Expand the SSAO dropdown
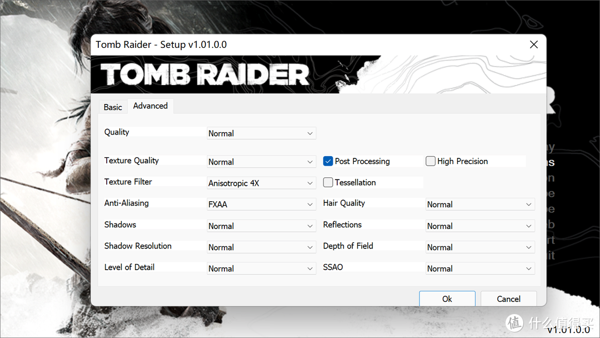This screenshot has height=338, width=600. pyautogui.click(x=480, y=269)
